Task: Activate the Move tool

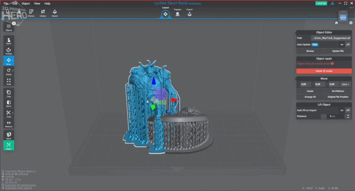Action: coord(9,61)
